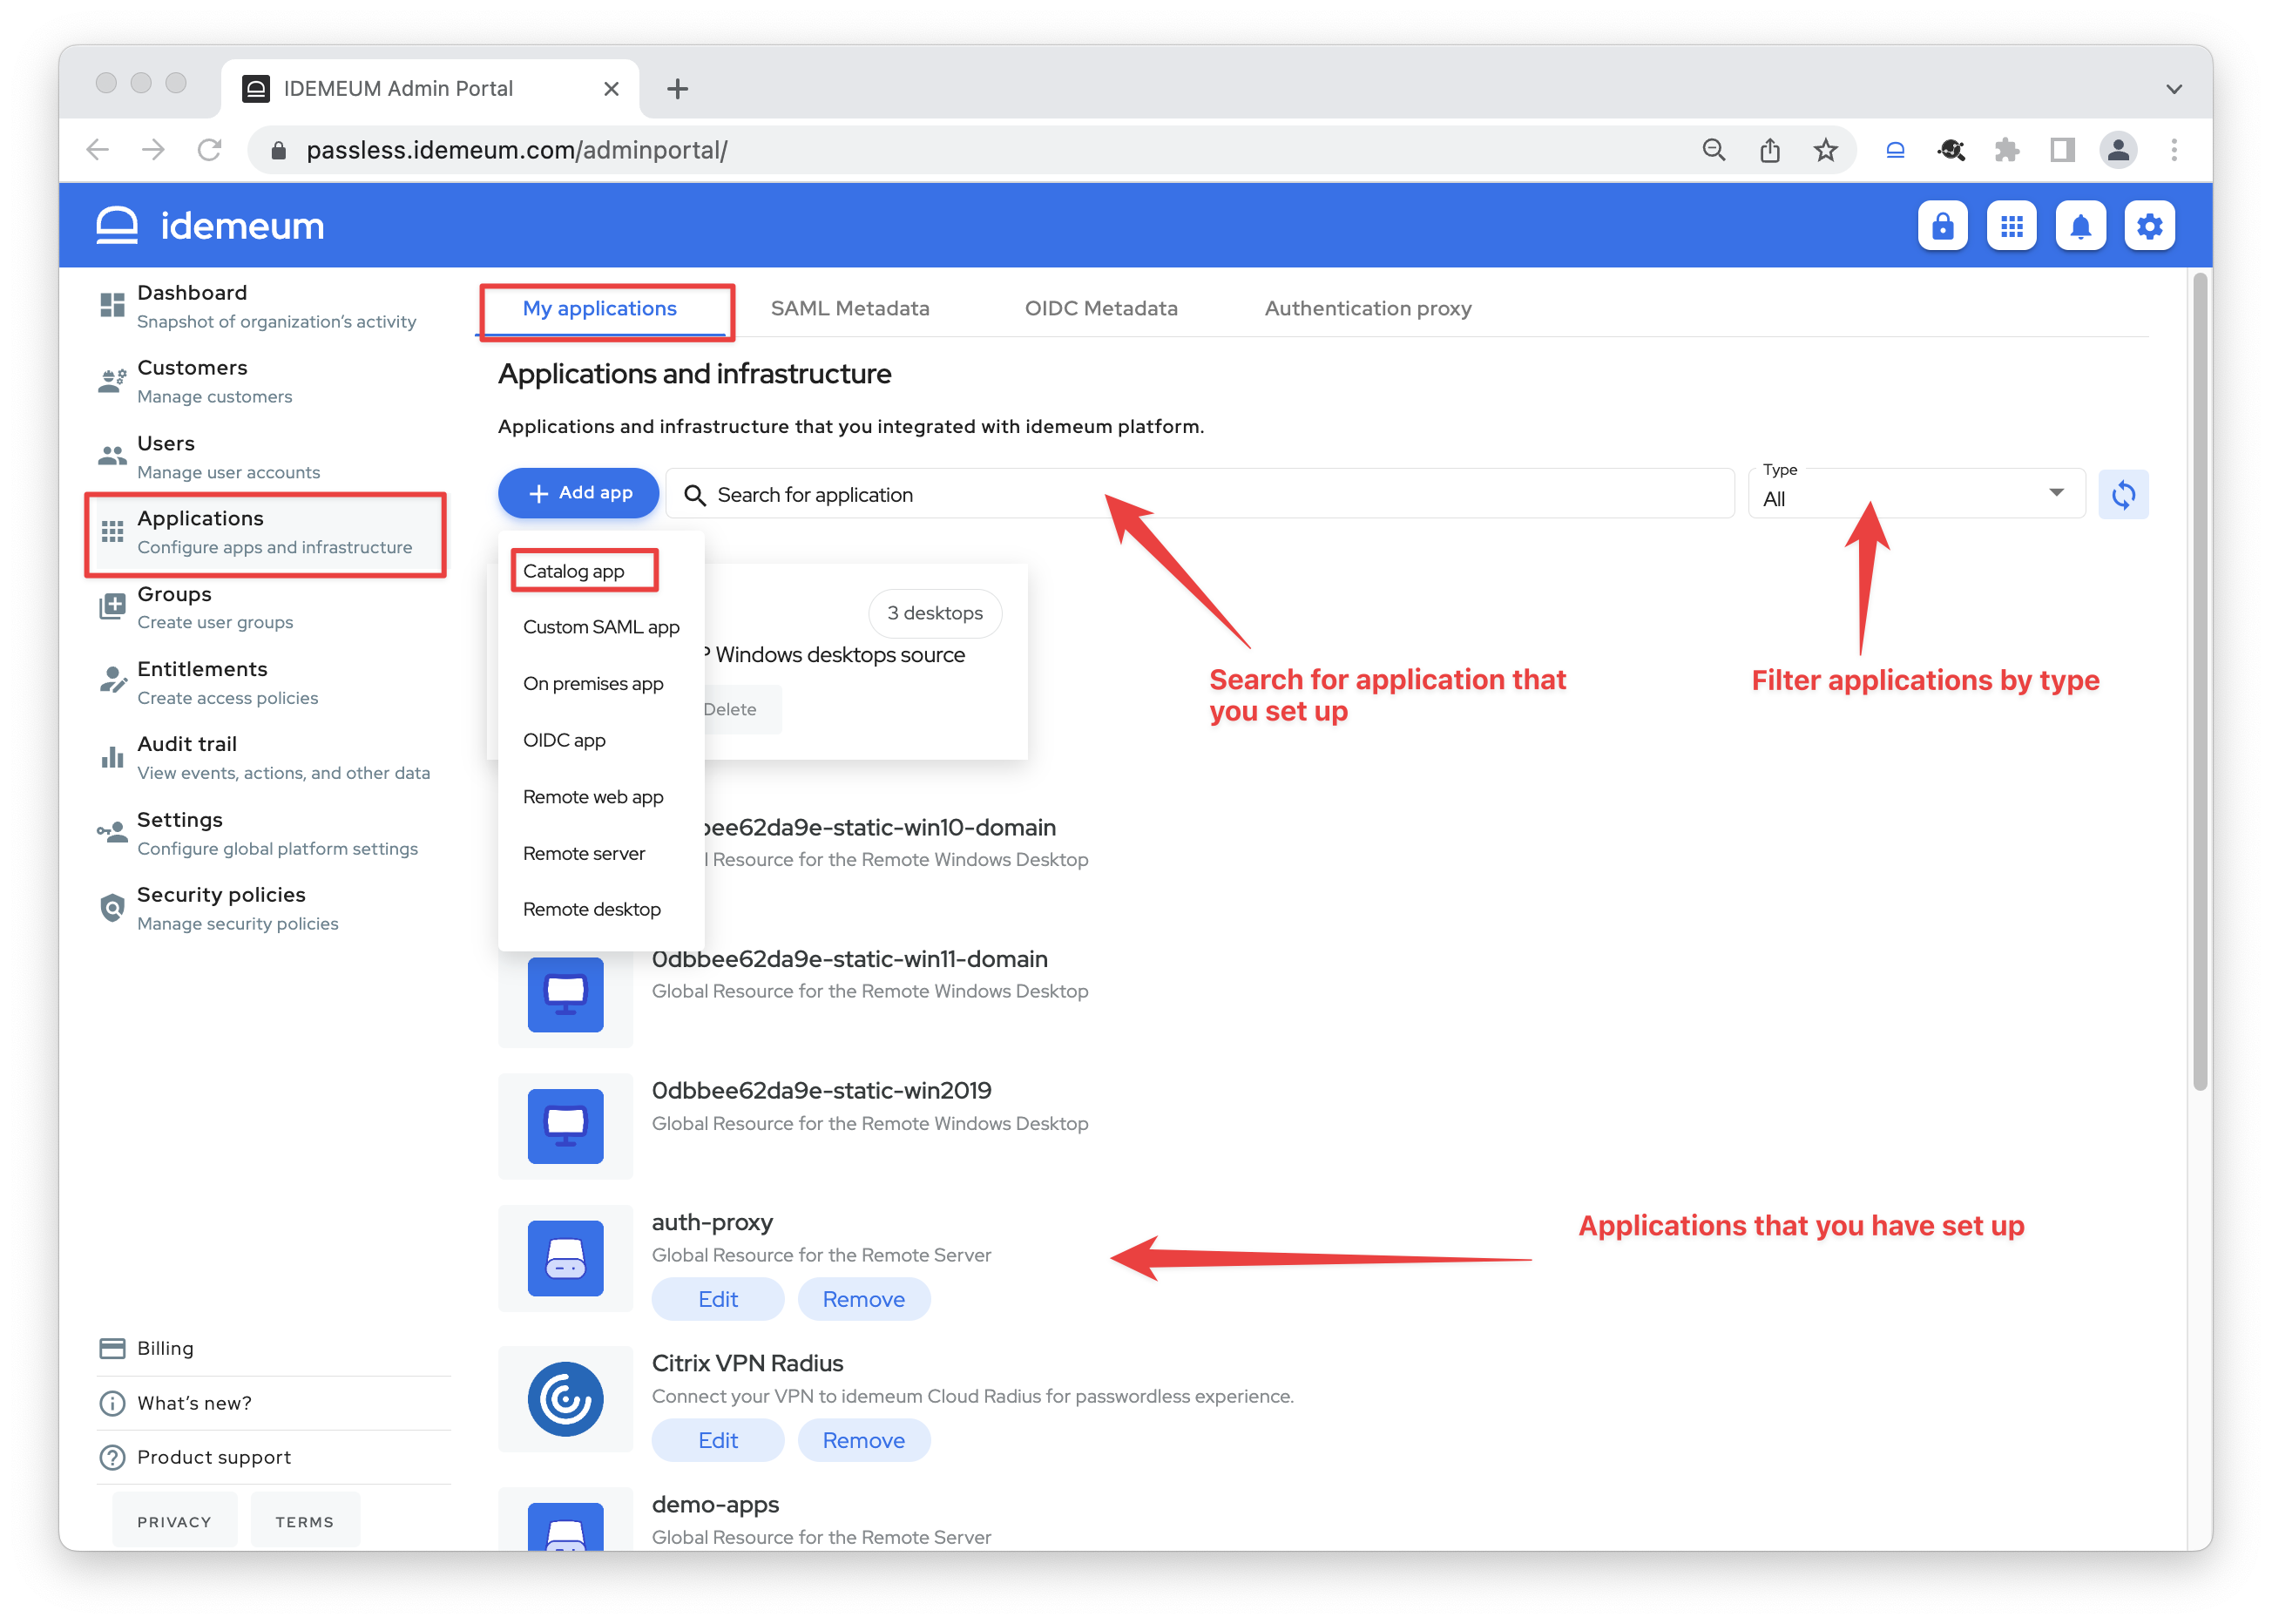Click the static-win11-domain desktop icon
Image resolution: width=2272 pixels, height=1624 pixels.
[x=566, y=995]
